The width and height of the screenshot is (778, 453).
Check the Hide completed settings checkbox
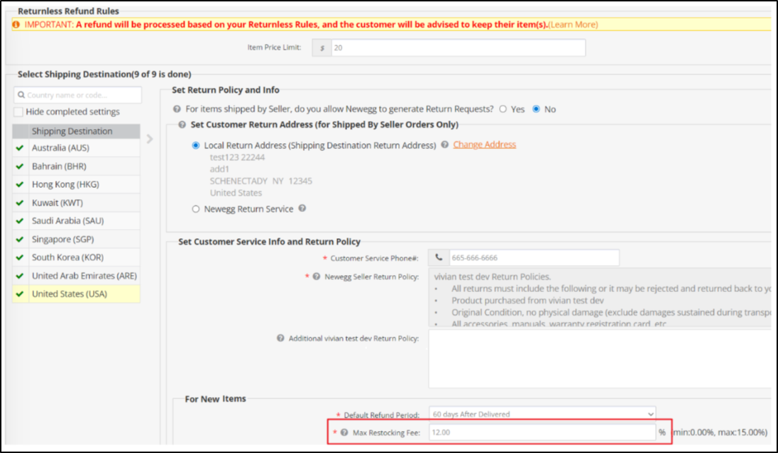(19, 112)
